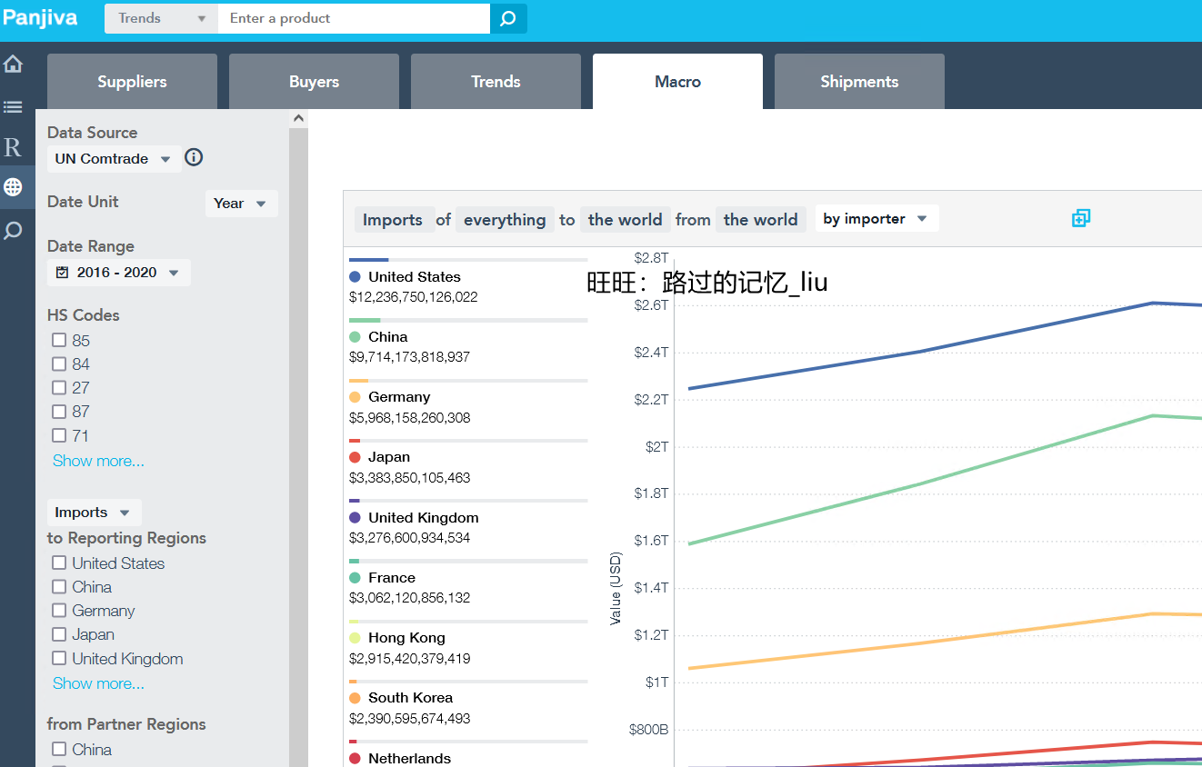Viewport: 1202px width, 767px height.
Task: Check China under Partner Regions
Action: pyautogui.click(x=59, y=749)
